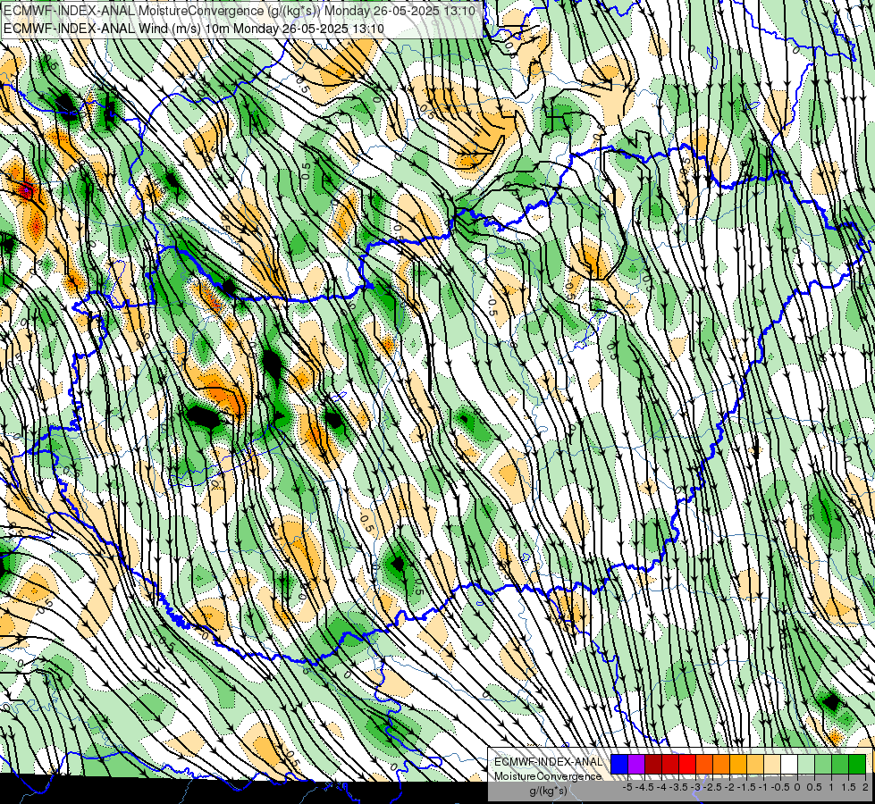Click the legend tick value -2.5

[712, 787]
